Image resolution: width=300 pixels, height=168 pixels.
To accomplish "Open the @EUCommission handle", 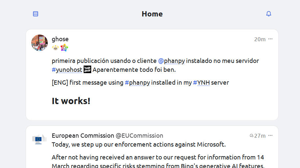I will tap(139, 136).
